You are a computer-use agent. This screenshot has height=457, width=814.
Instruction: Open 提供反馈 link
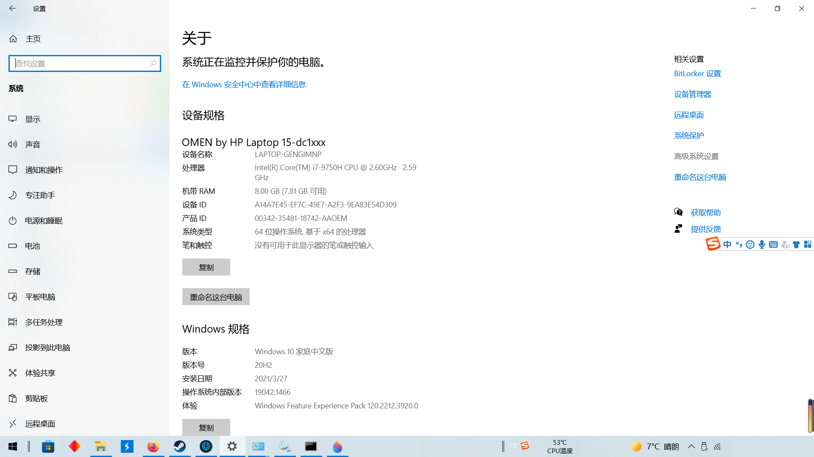(x=705, y=229)
